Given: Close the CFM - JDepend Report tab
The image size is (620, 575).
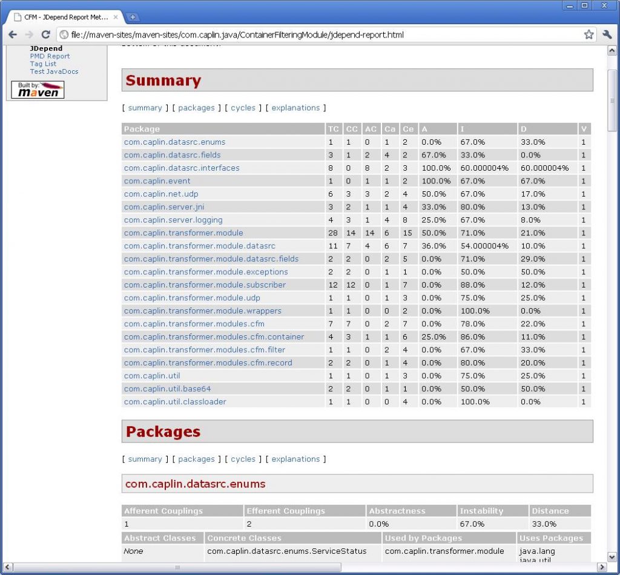Looking at the screenshot, I should point(116,17).
